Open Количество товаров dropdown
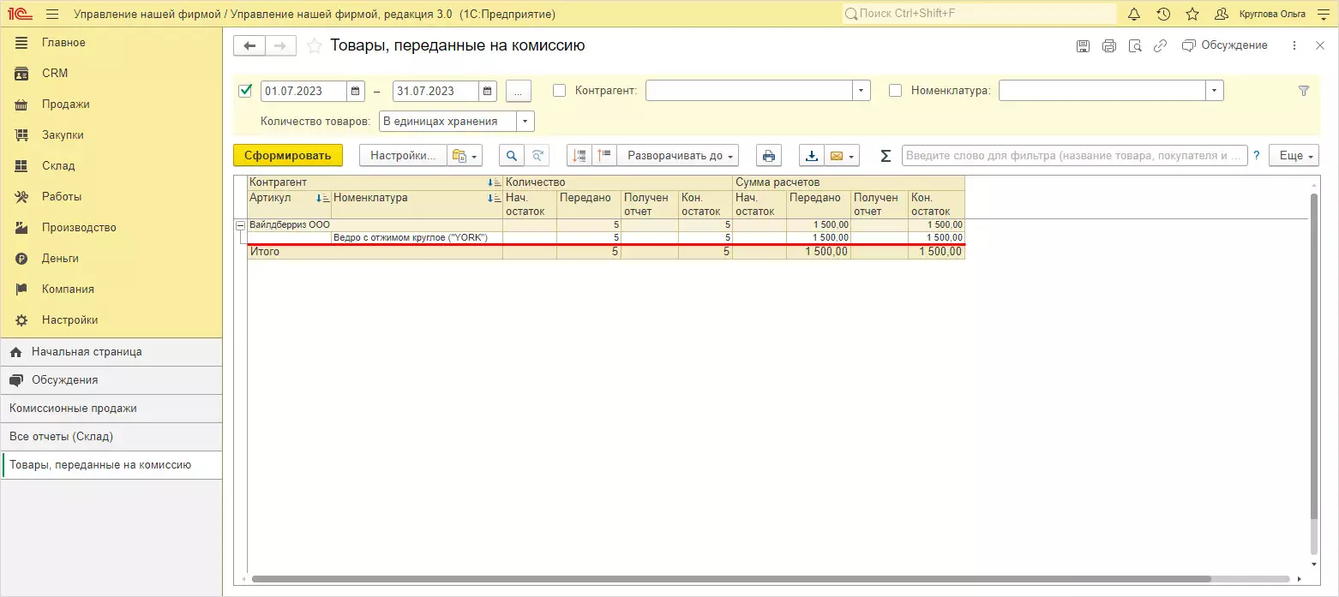1339x597 pixels. 525,122
